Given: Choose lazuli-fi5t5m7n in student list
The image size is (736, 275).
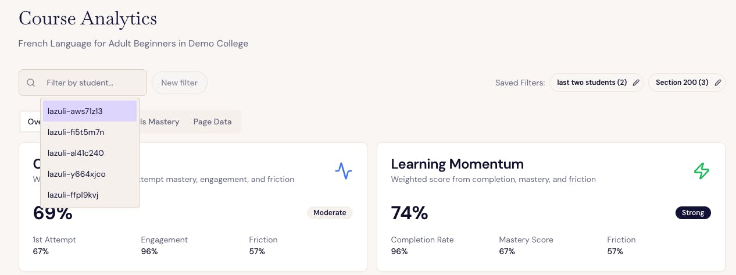Looking at the screenshot, I should [90, 132].
